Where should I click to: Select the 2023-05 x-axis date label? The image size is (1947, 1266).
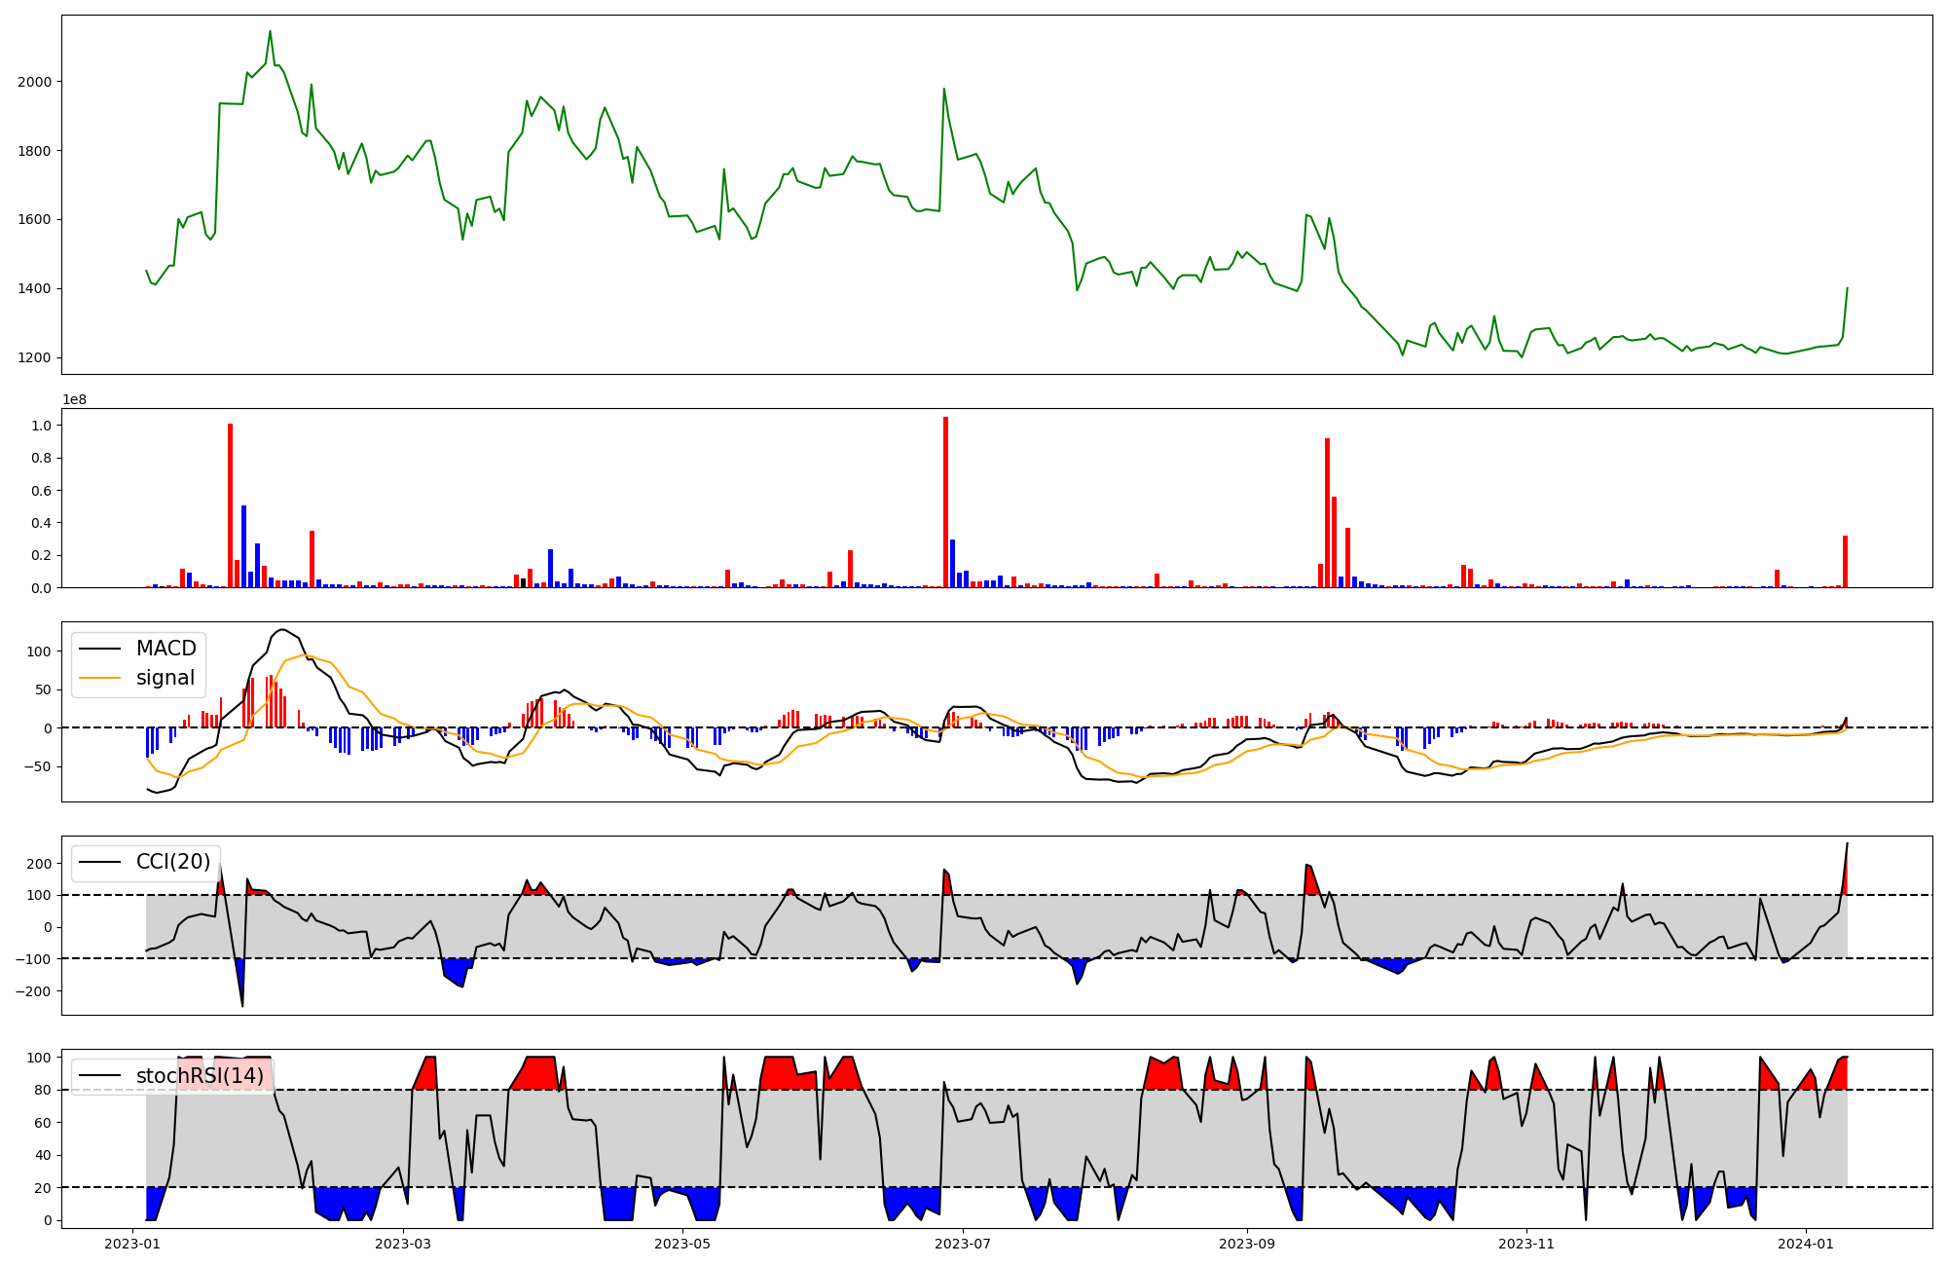[x=682, y=1244]
